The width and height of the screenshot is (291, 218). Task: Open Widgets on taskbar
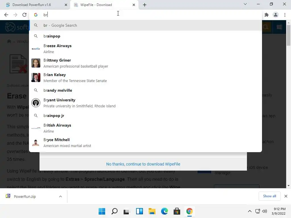(139, 211)
